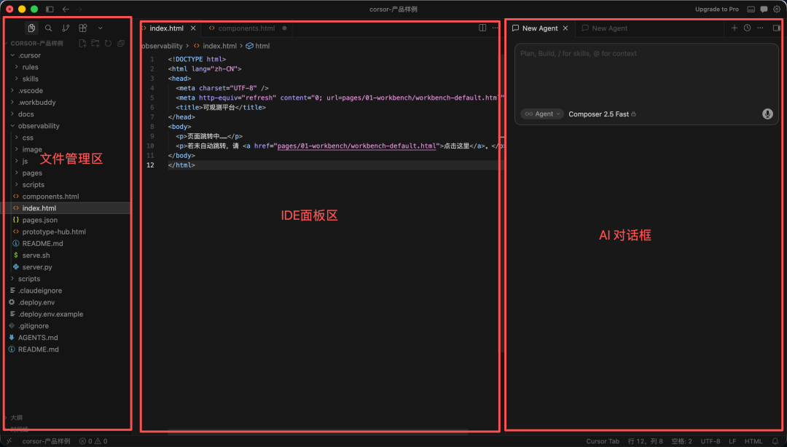Create a new file in explorer

pos(83,44)
